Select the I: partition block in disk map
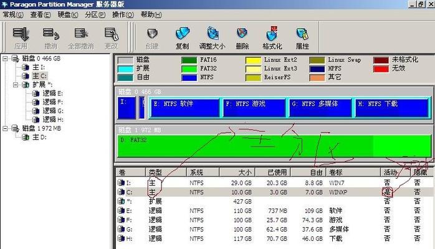 click(x=127, y=108)
